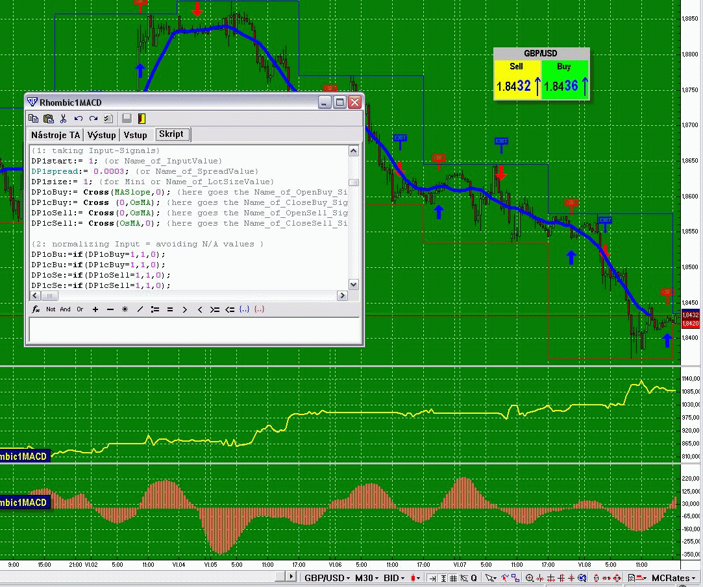Click the Copy icon in script editor toolbar
703x587 pixels.
tap(34, 119)
